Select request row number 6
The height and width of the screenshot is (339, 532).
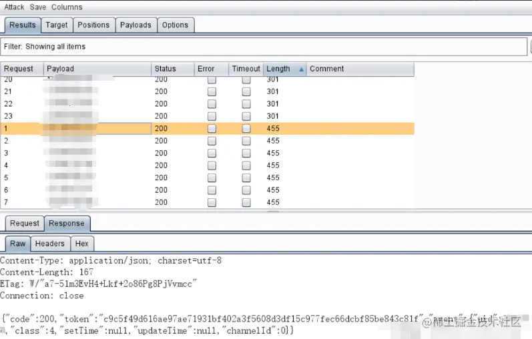click(207, 190)
